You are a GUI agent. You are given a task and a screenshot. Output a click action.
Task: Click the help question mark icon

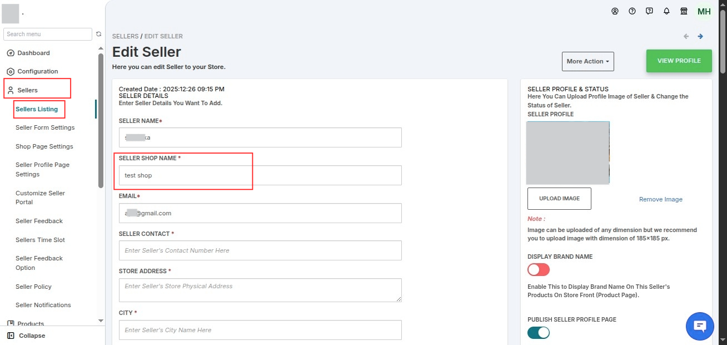pyautogui.click(x=632, y=11)
